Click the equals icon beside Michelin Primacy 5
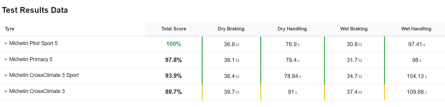445x107 pixels. (x=6, y=60)
